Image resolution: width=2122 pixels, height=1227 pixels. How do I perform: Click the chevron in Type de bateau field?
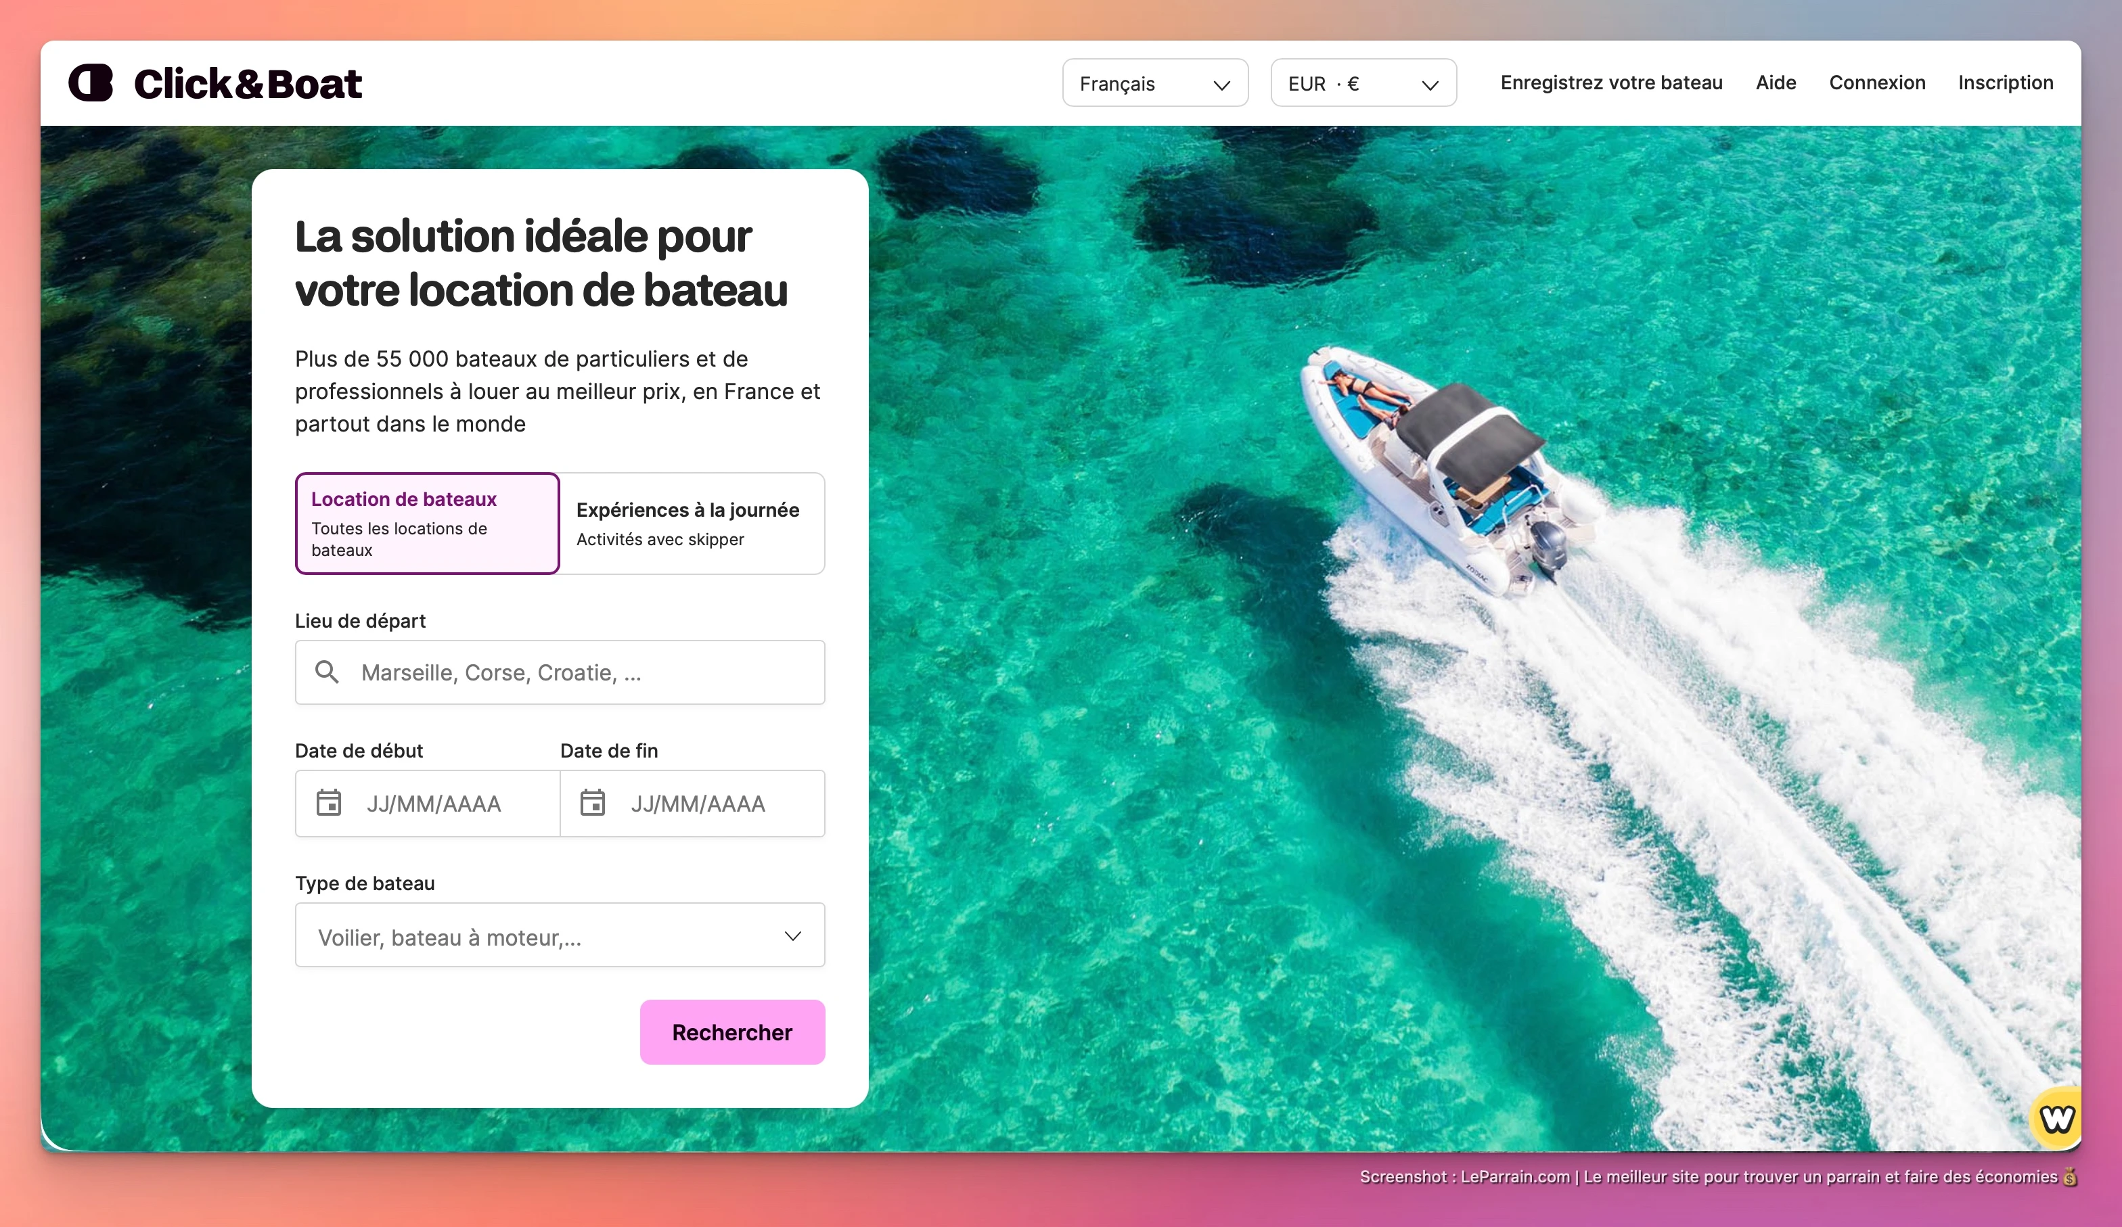coord(792,935)
